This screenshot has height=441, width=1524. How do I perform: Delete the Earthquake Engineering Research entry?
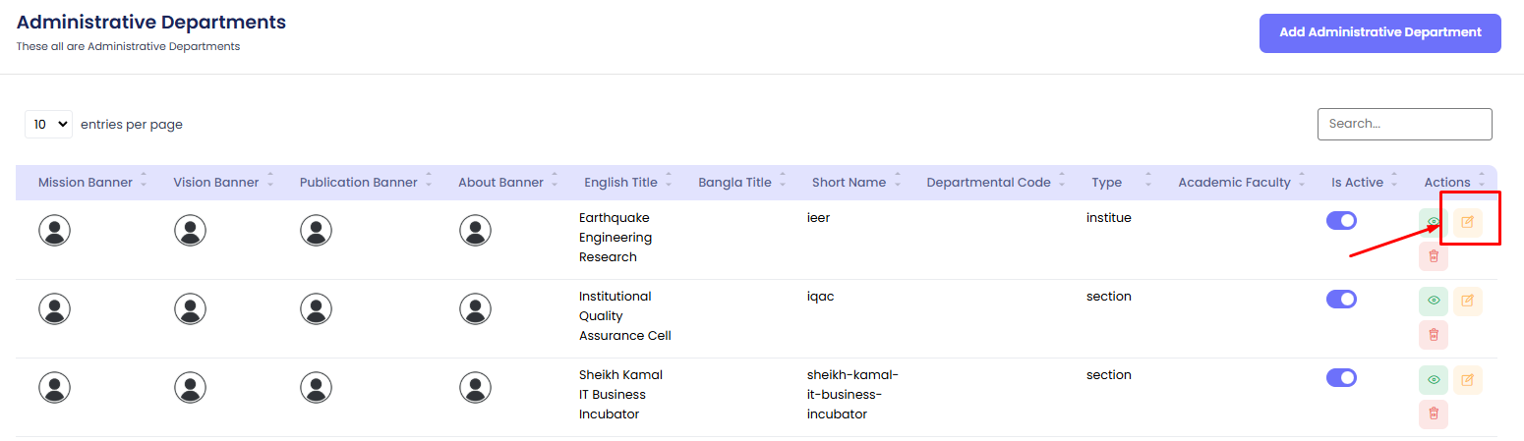pyautogui.click(x=1433, y=256)
